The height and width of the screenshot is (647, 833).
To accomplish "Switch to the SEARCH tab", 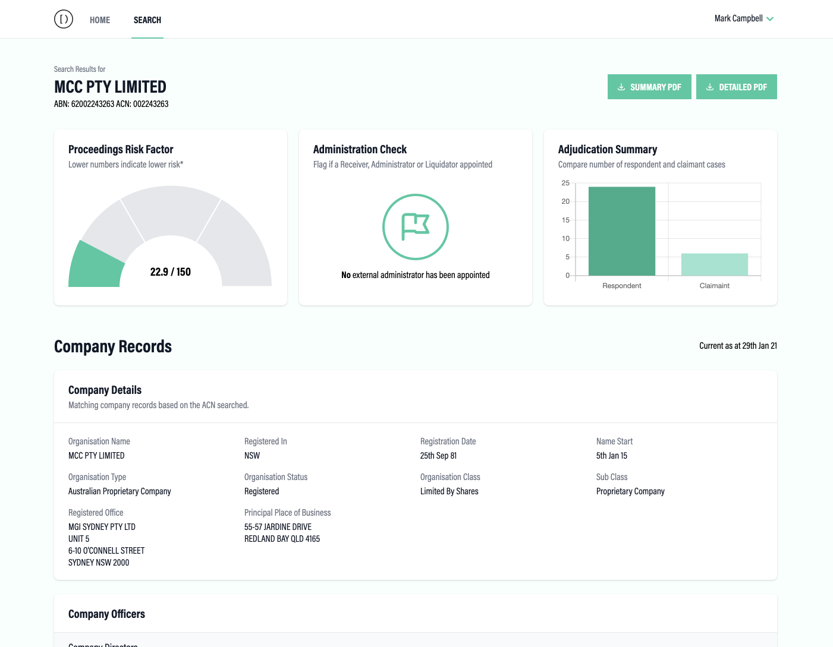I will pyautogui.click(x=147, y=20).
